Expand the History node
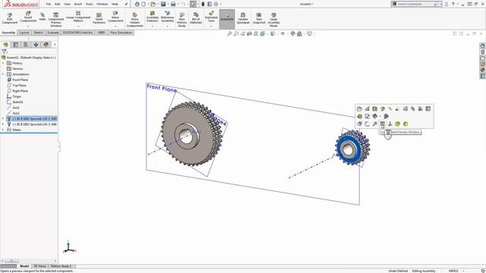The width and height of the screenshot is (486, 273). 3,63
